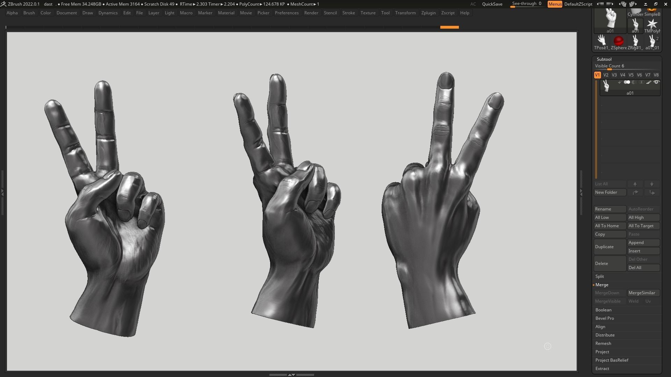This screenshot has width=671, height=377.
Task: Set a01 subtool boolean subtract mode icon
Action: 634,82
